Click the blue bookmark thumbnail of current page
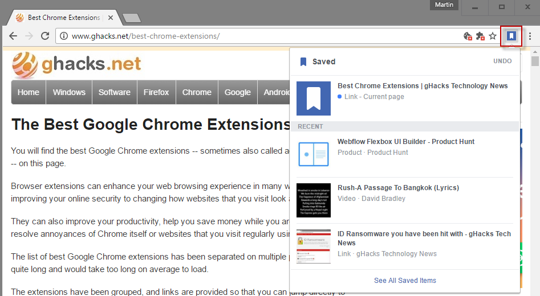The image size is (540, 296). (x=314, y=98)
